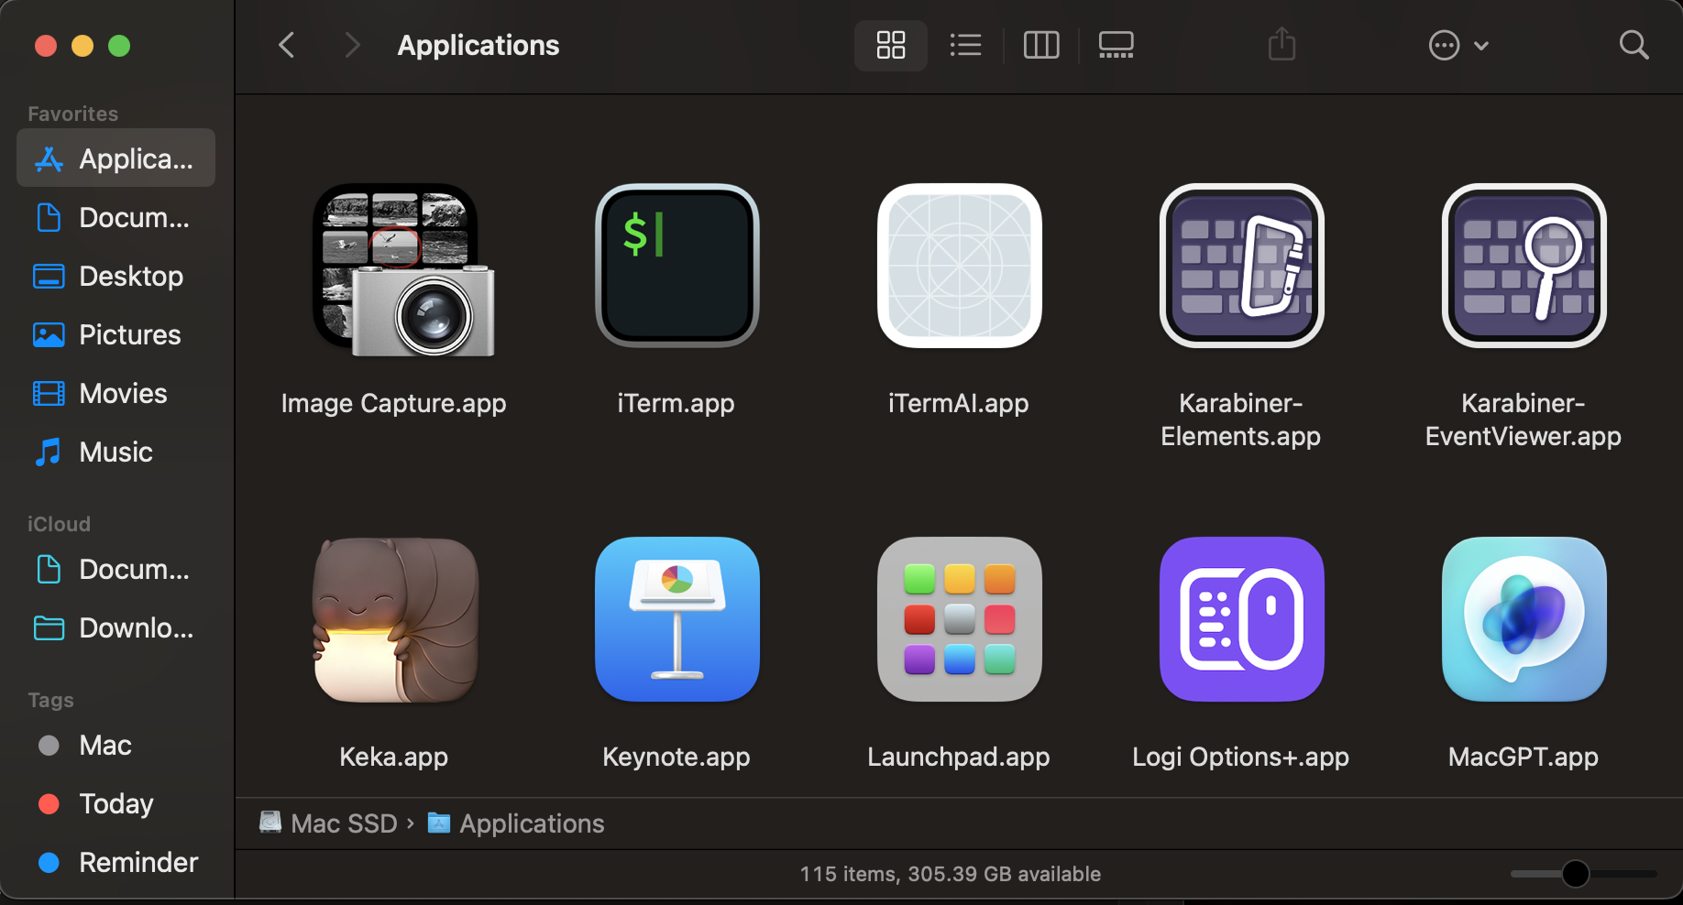1683x905 pixels.
Task: Switch to gallery view
Action: pyautogui.click(x=1116, y=45)
